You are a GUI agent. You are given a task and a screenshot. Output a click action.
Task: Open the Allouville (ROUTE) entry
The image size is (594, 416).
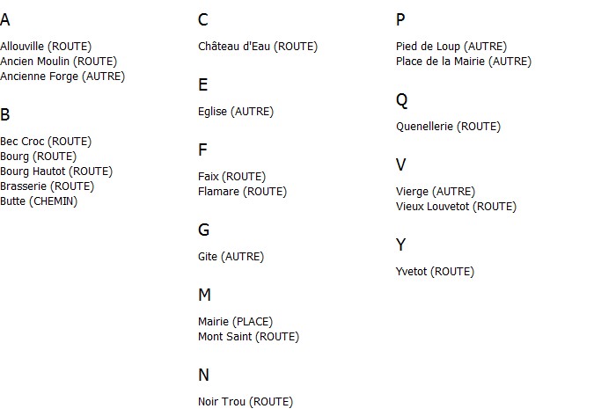46,47
